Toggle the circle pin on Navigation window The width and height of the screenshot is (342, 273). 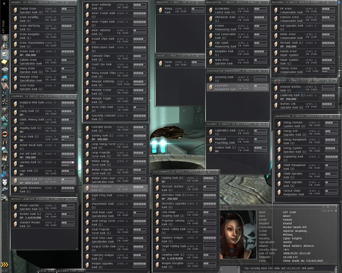(x=259, y=2)
